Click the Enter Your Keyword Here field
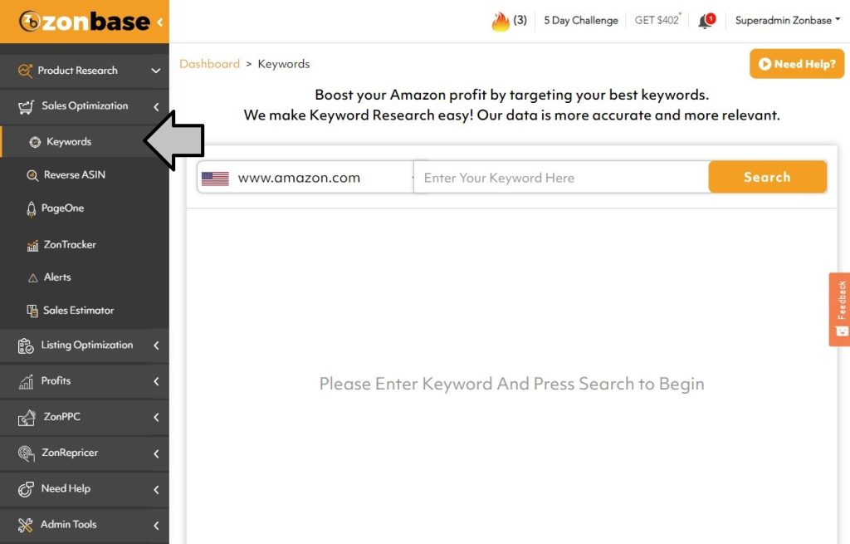The height and width of the screenshot is (544, 850). pos(561,178)
